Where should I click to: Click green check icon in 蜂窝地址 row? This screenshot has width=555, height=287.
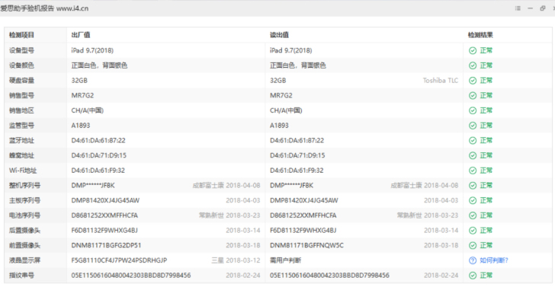(x=473, y=155)
